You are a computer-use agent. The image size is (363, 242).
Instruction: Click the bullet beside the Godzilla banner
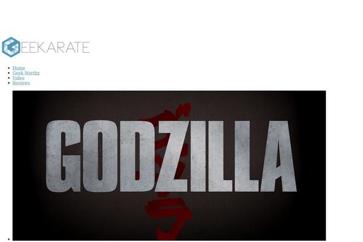click(9, 239)
